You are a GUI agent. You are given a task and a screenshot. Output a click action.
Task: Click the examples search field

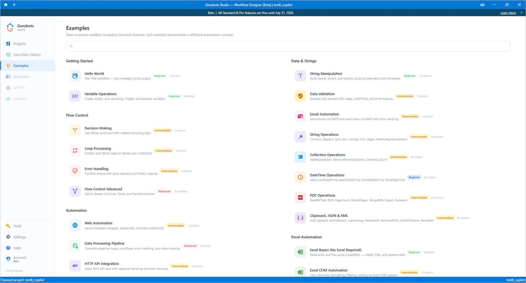click(288, 46)
